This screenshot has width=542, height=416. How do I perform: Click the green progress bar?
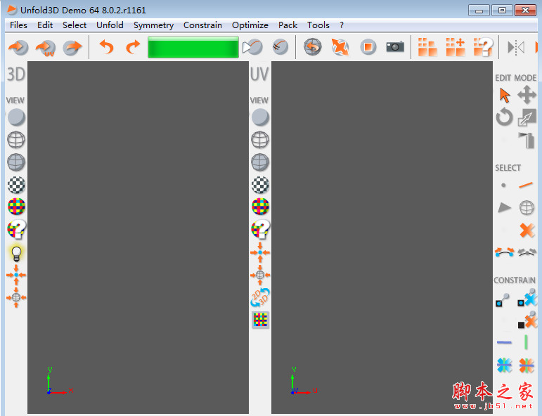point(193,47)
